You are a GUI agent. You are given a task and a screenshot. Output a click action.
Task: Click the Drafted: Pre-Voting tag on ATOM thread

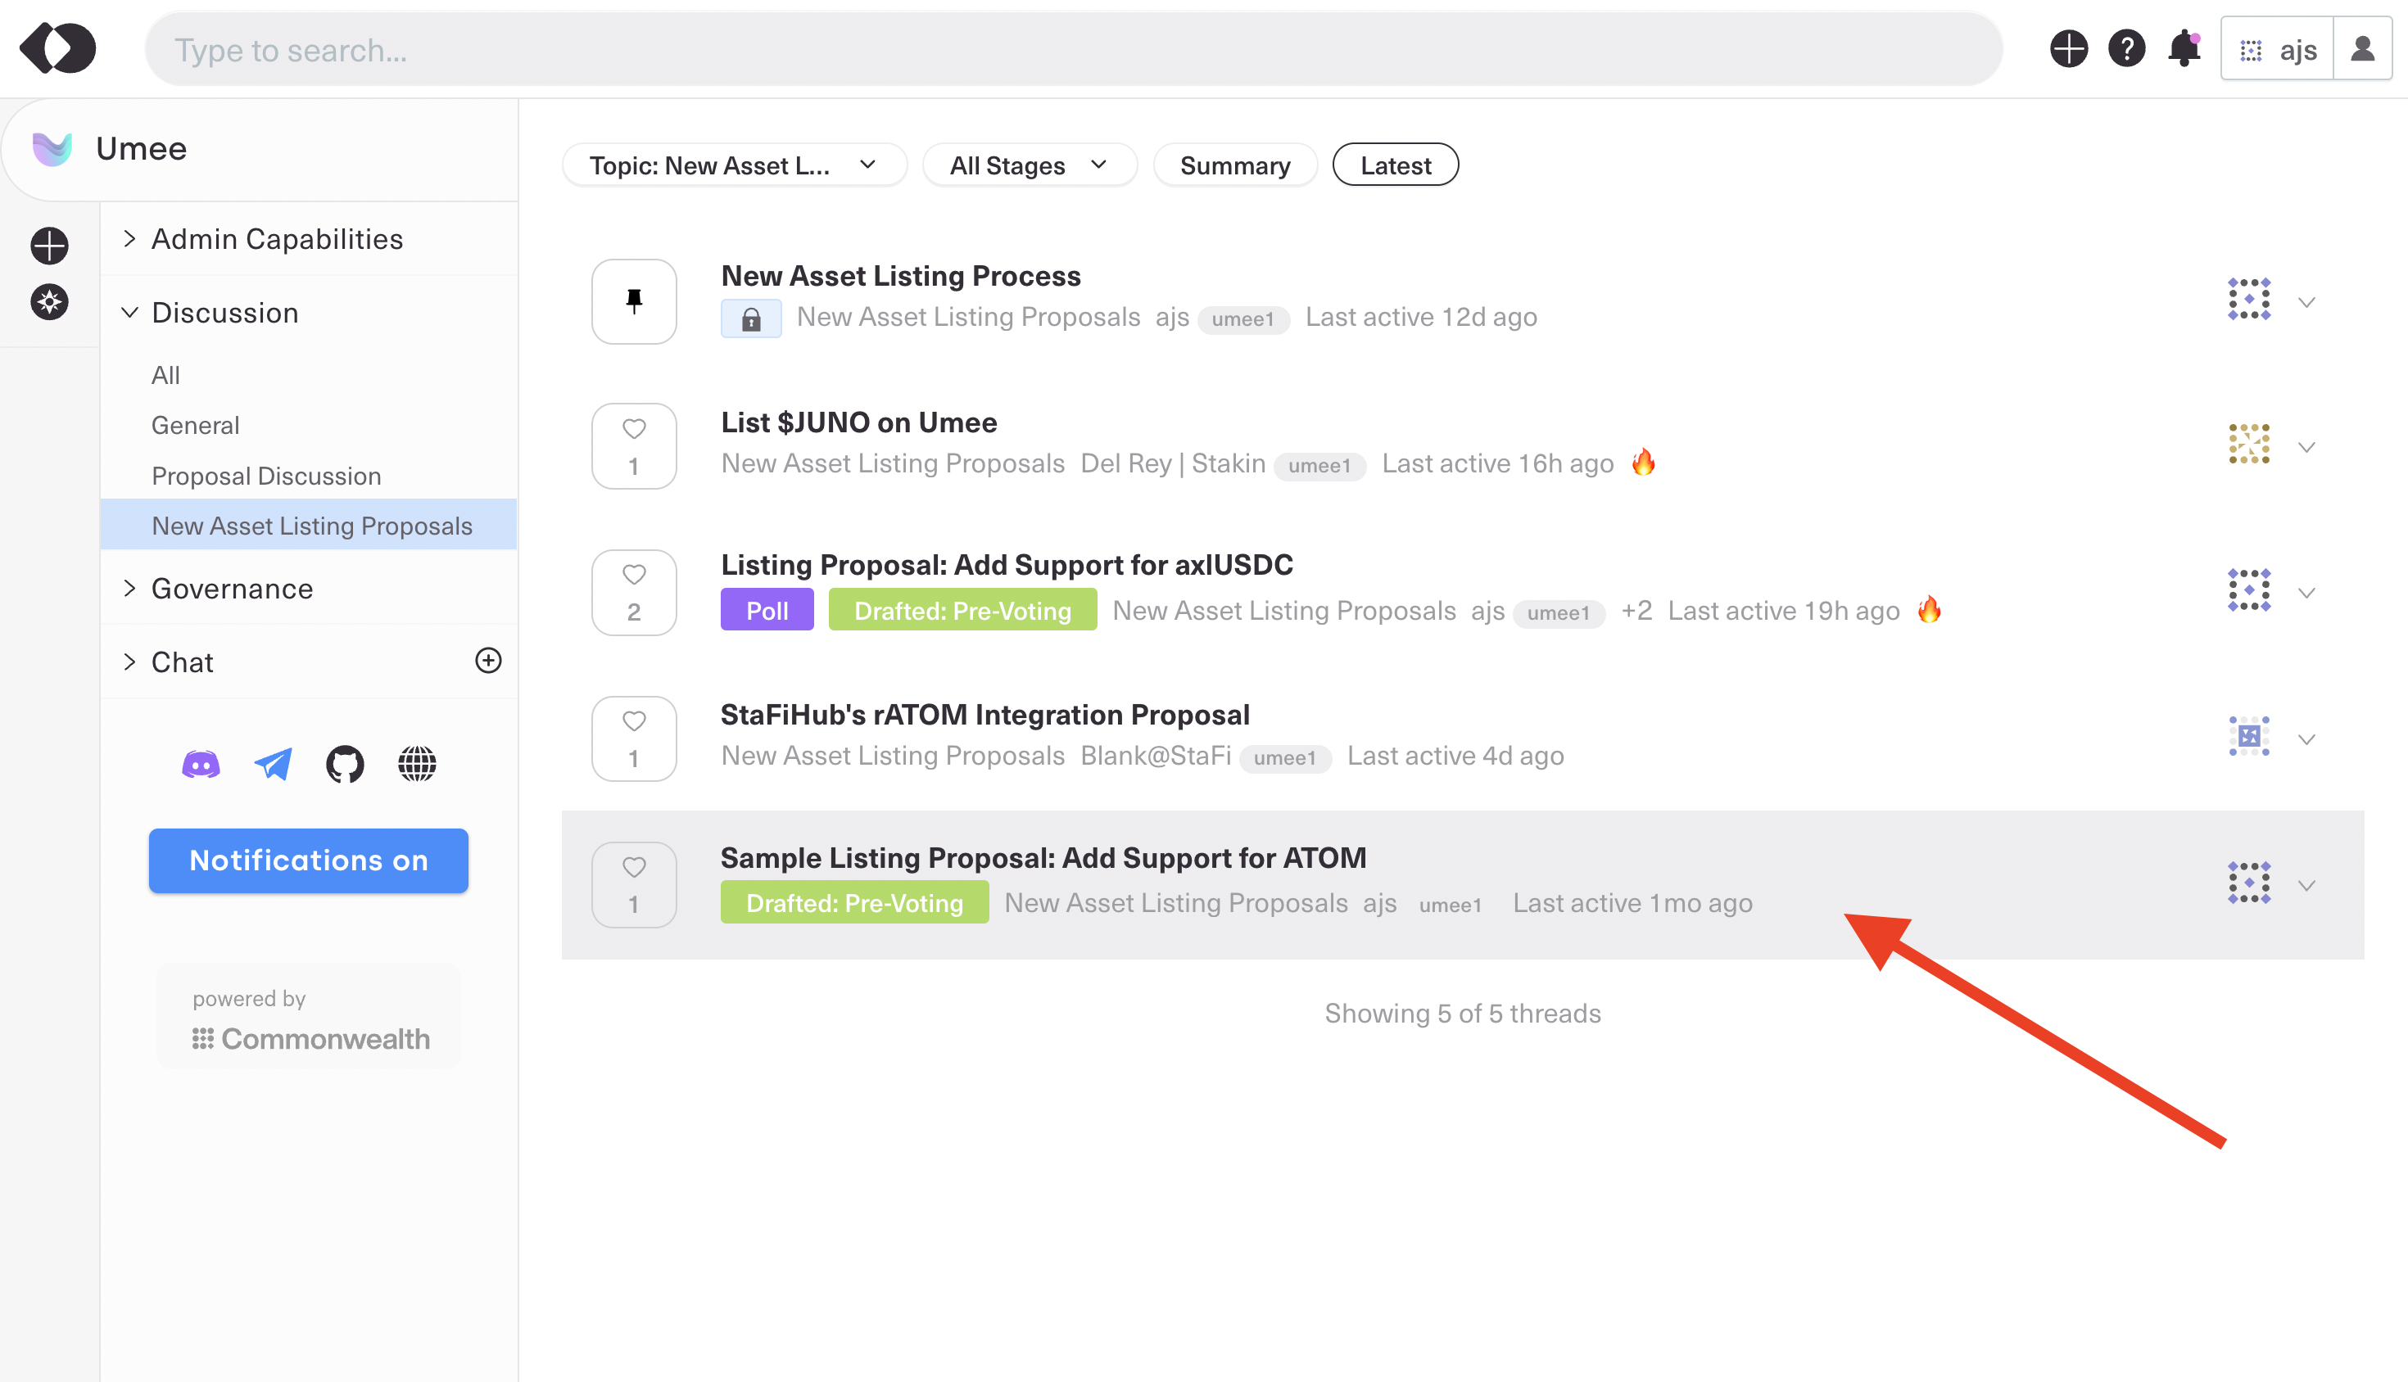coord(854,903)
